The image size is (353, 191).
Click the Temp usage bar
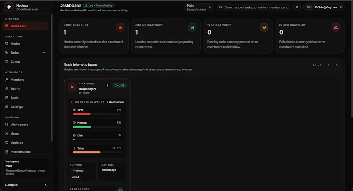click(97, 152)
